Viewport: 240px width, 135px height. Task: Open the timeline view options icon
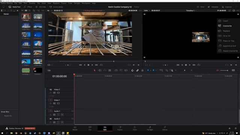(49, 70)
